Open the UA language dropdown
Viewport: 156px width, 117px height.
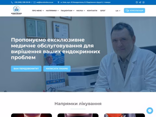(x=118, y=11)
